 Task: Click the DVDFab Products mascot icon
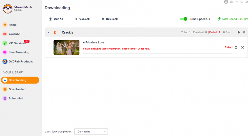[5, 61]
